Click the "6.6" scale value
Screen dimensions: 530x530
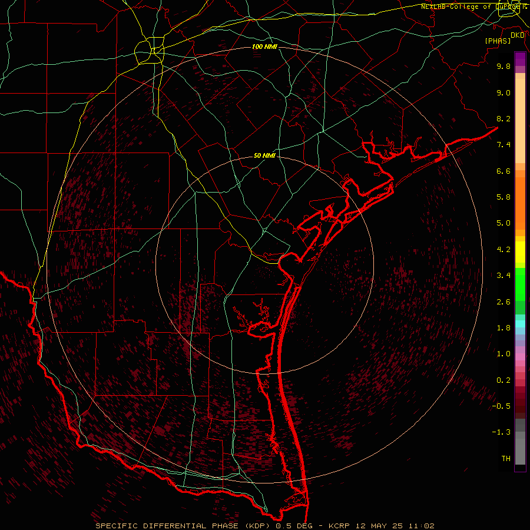click(x=503, y=171)
